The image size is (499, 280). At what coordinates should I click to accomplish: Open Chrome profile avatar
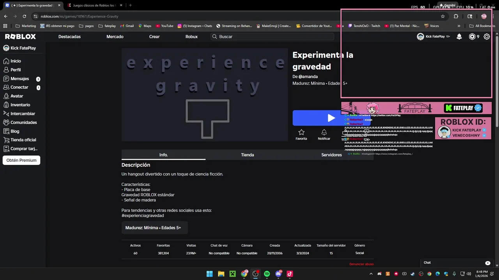pyautogui.click(x=484, y=16)
